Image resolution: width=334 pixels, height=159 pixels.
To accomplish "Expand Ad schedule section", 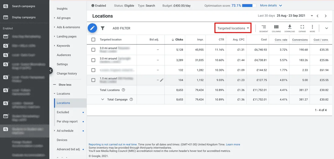I will (54, 131).
